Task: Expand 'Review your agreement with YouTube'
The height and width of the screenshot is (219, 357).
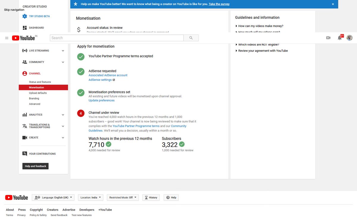Action: pos(262,51)
